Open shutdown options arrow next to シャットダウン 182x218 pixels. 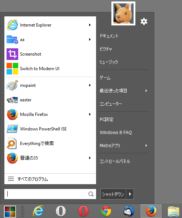130,194
